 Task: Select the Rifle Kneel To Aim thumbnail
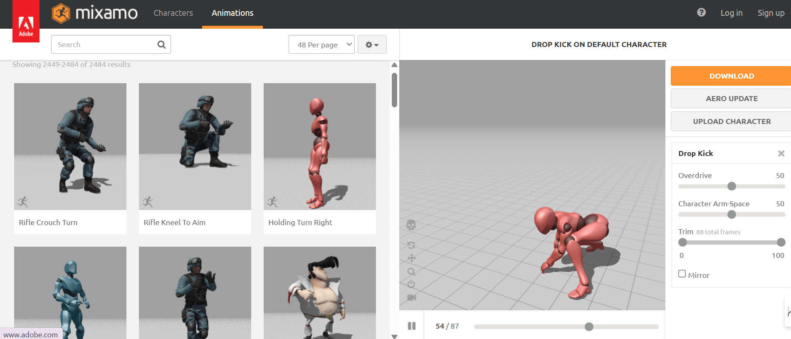tap(195, 147)
